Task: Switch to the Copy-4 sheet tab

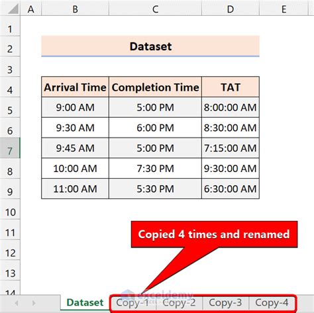Action: [x=272, y=302]
